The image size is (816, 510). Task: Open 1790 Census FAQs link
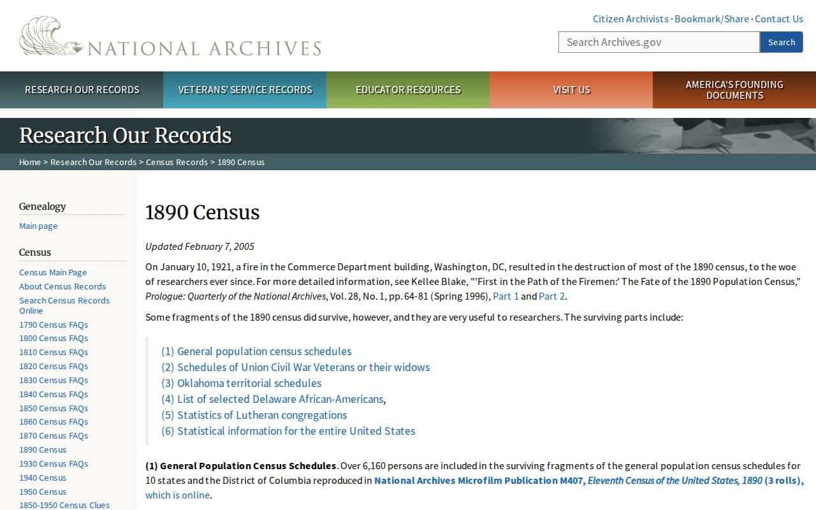[54, 324]
